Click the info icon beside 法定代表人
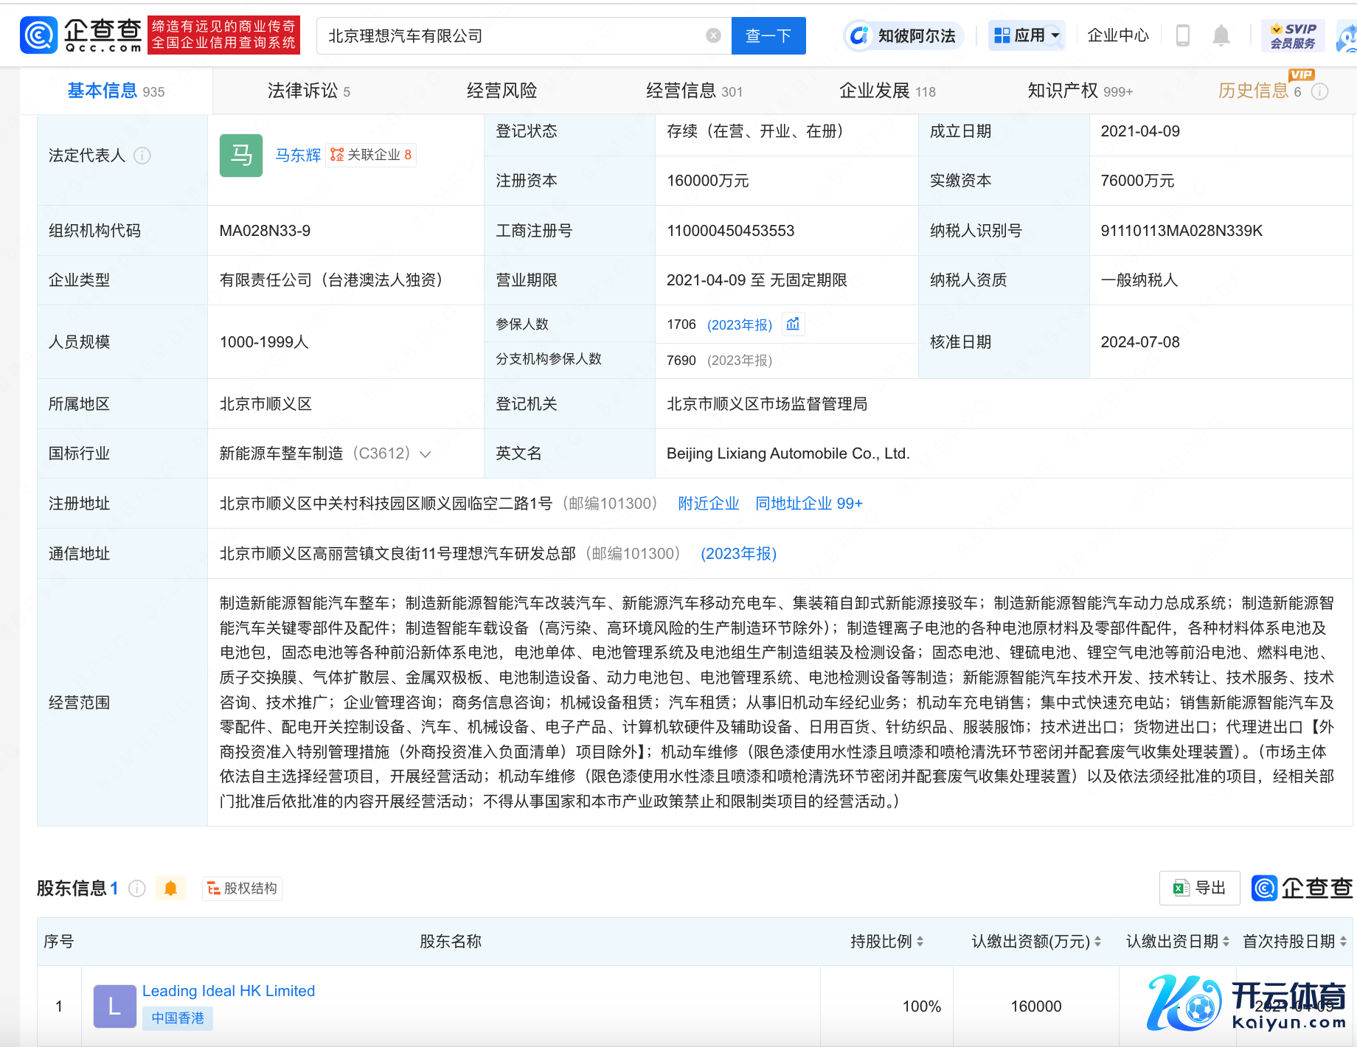 coord(142,156)
